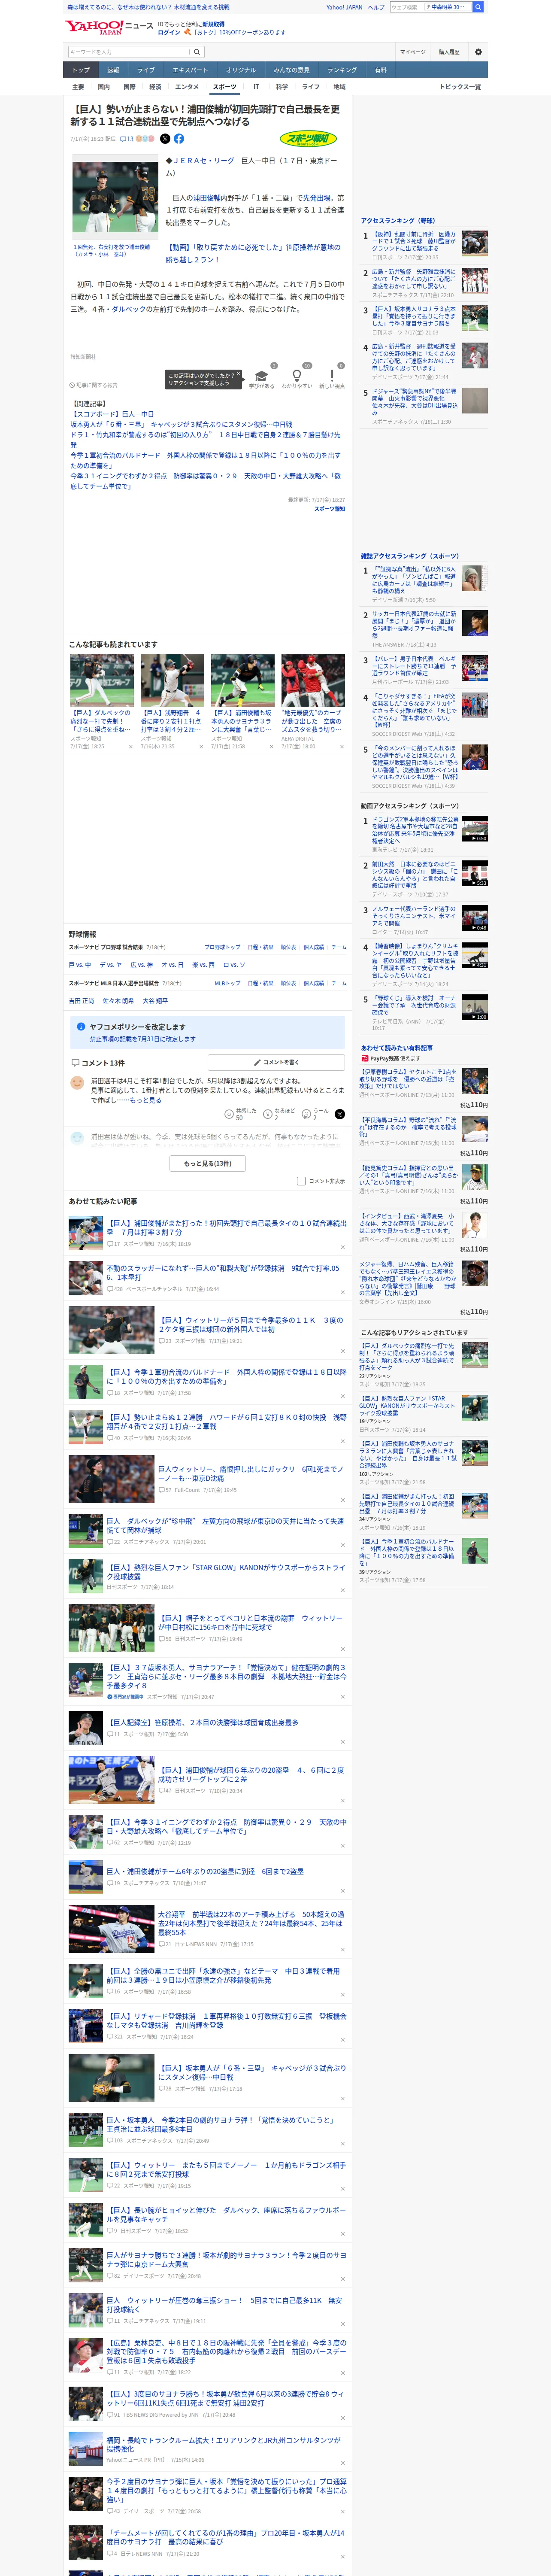Open the ランキング tab
The image size is (551, 2576).
342,70
